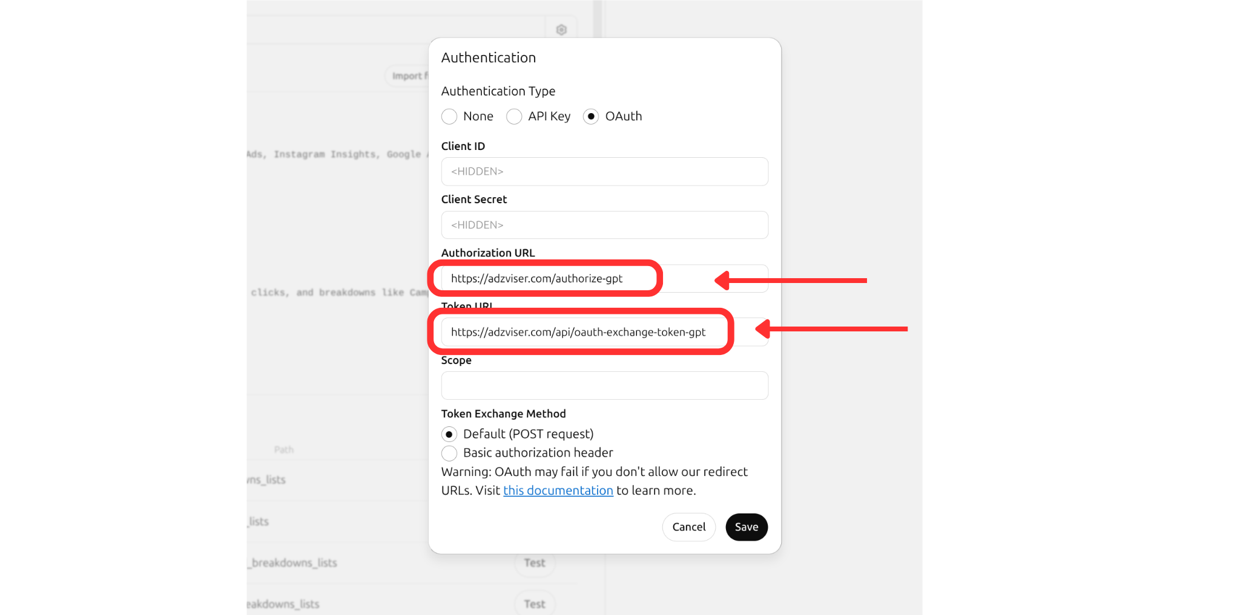
Task: Select the API Key authentication type
Action: click(x=514, y=116)
